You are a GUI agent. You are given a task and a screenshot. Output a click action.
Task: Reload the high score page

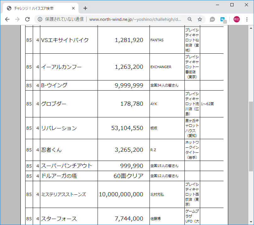pyautogui.click(x=27, y=19)
